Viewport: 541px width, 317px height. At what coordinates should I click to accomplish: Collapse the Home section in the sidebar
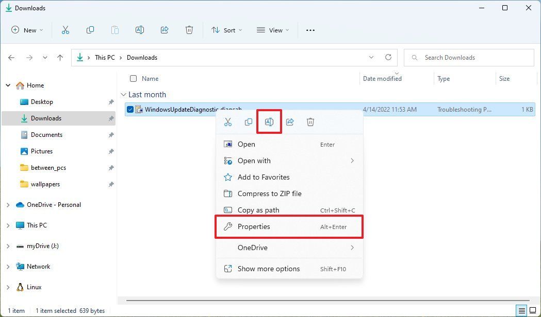[7, 85]
